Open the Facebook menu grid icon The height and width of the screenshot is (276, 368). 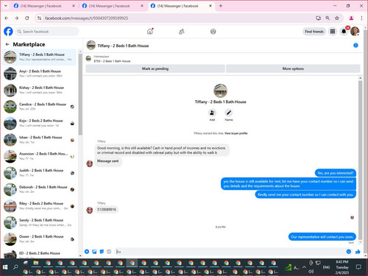tap(333, 32)
